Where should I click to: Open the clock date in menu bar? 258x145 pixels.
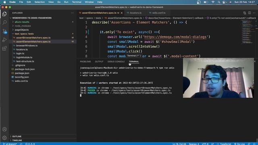[x=245, y=2]
